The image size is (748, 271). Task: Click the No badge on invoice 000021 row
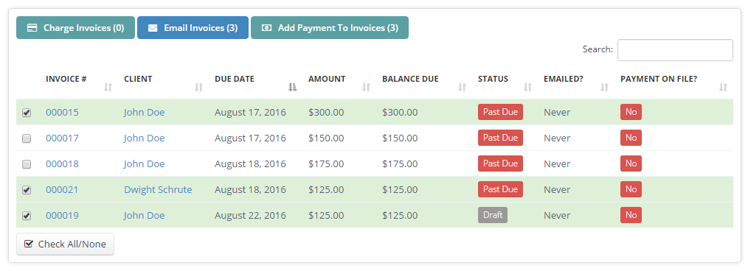pyautogui.click(x=631, y=189)
